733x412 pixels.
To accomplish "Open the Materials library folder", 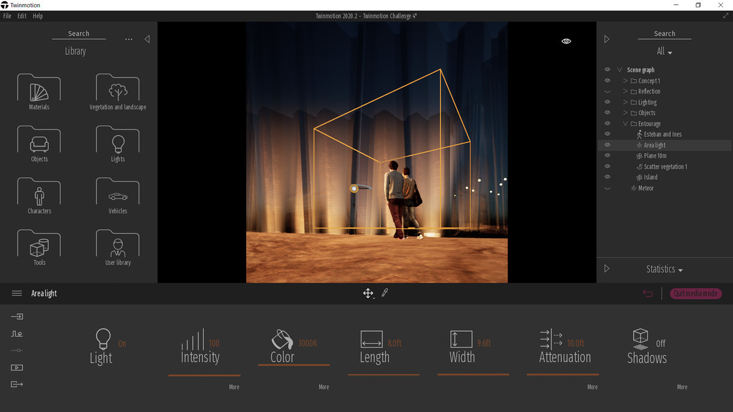I will (39, 92).
